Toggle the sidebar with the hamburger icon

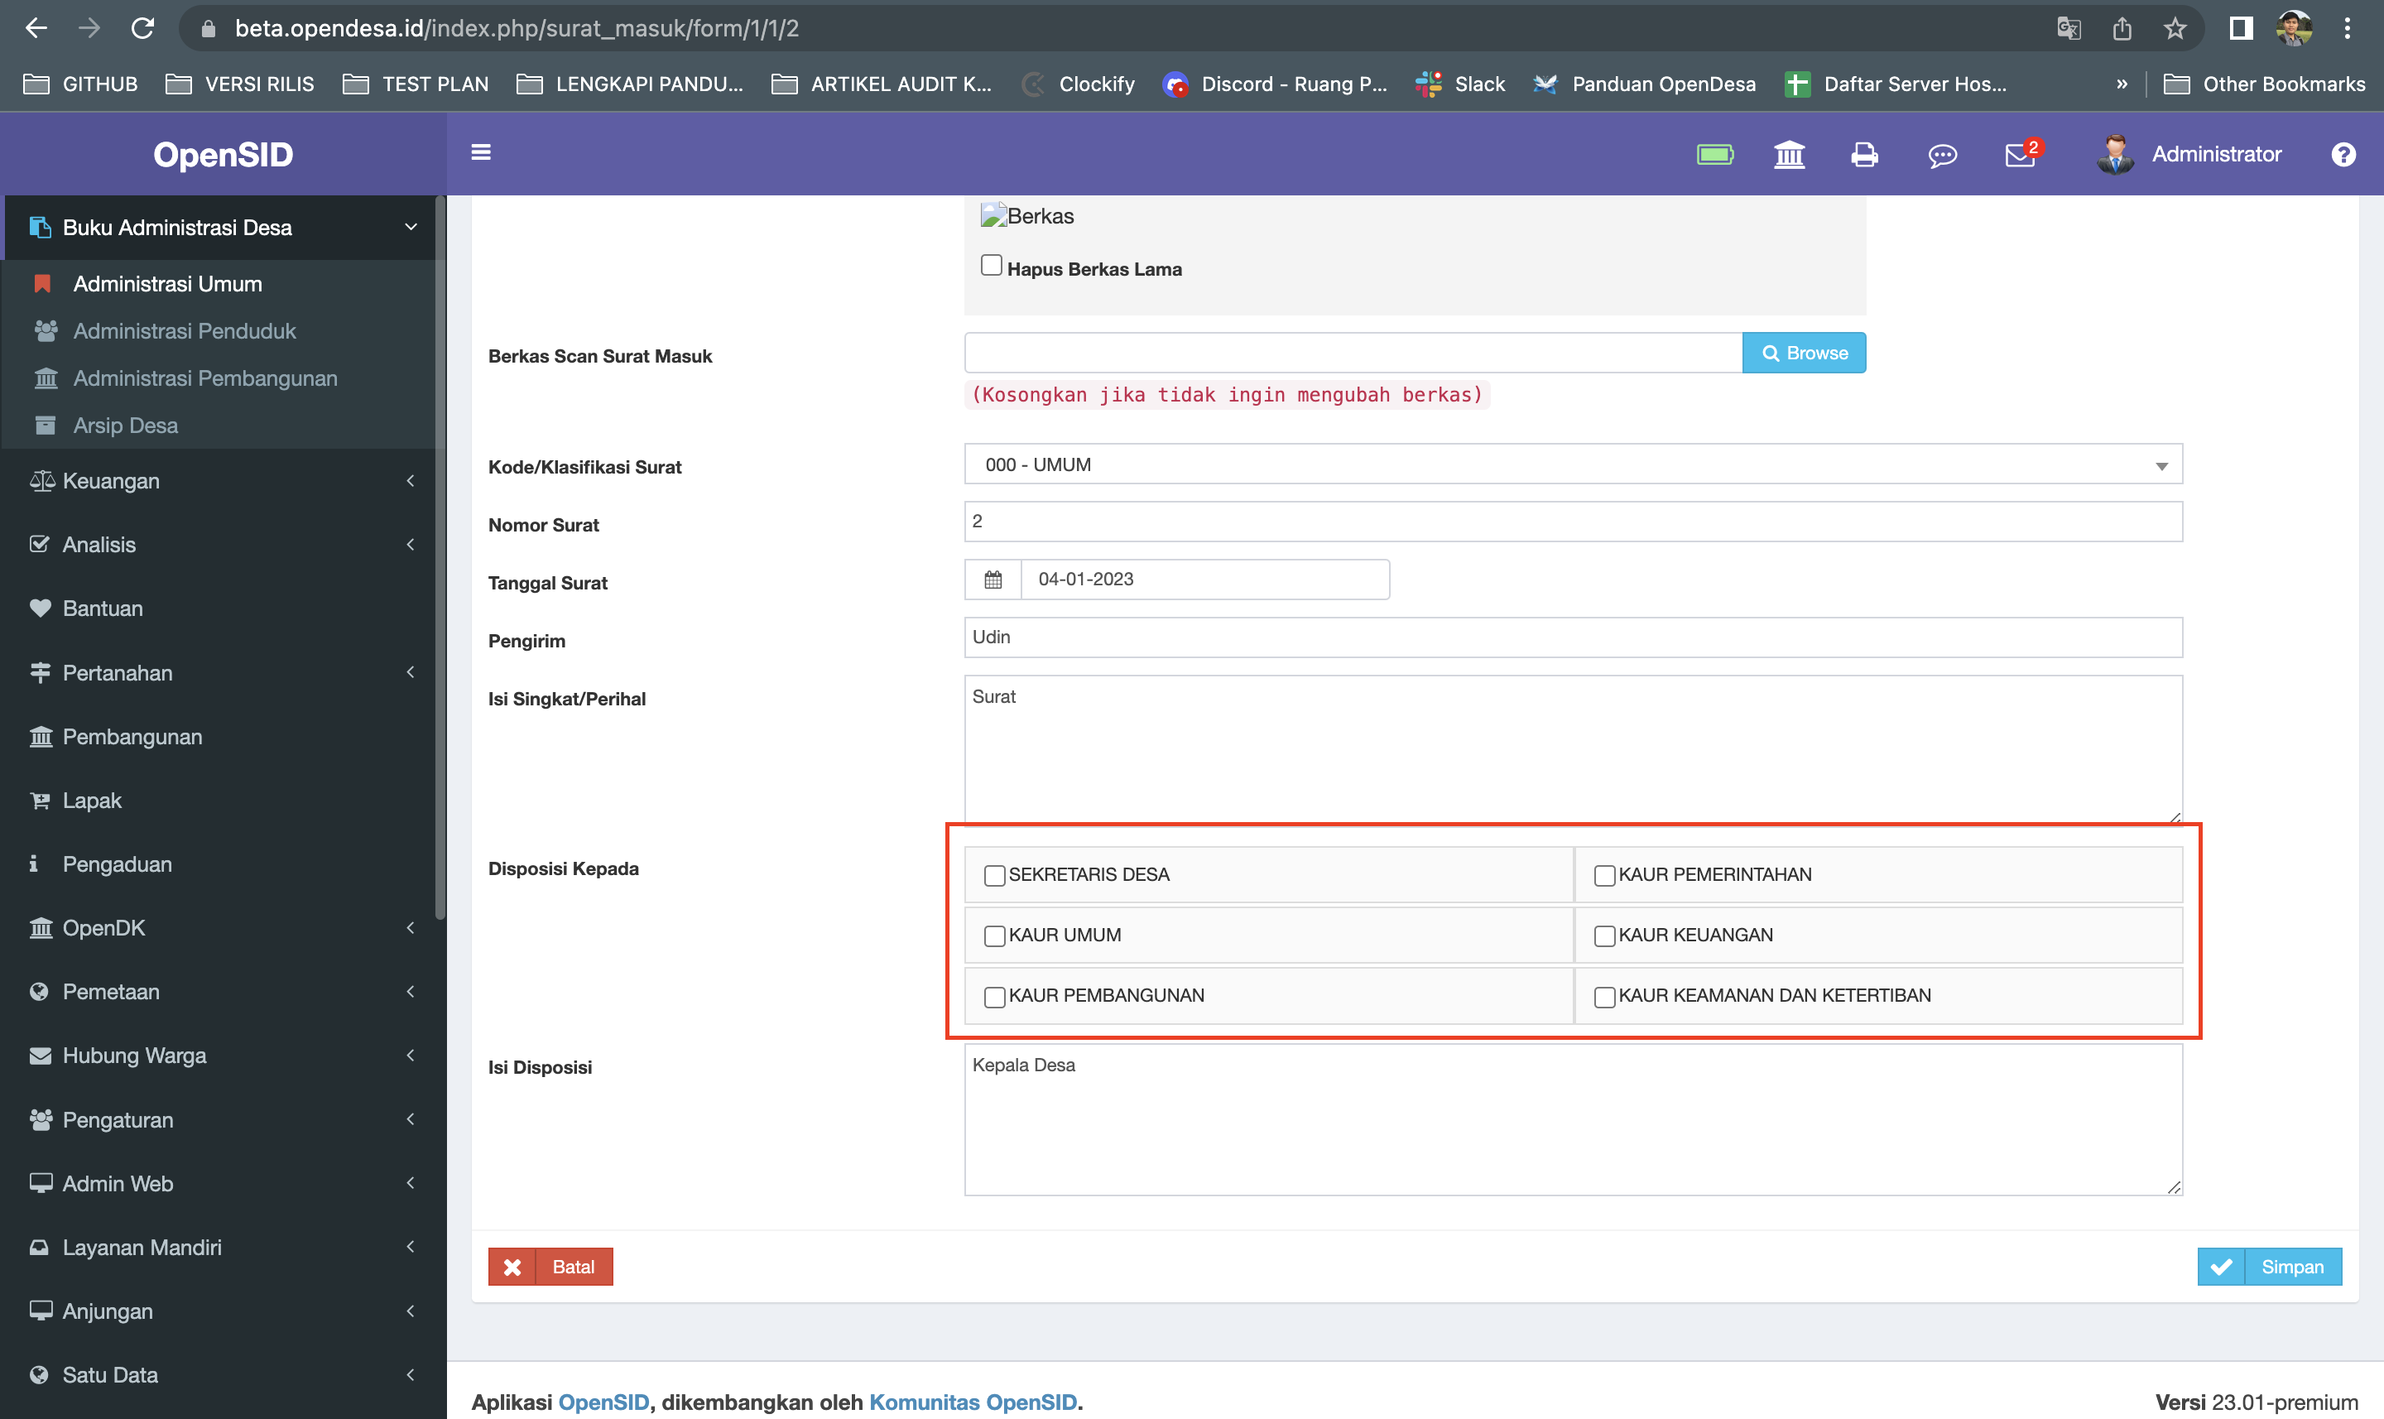click(x=483, y=153)
